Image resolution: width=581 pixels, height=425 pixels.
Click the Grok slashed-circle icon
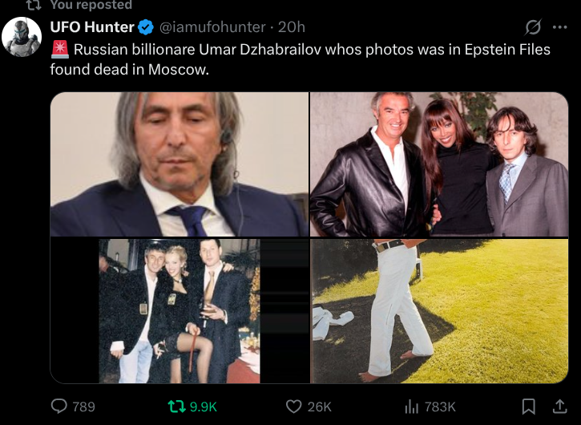533,27
